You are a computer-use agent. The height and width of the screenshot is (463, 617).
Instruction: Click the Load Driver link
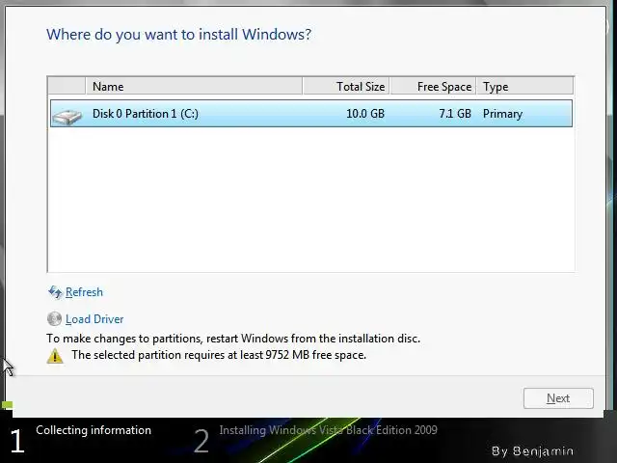94,319
